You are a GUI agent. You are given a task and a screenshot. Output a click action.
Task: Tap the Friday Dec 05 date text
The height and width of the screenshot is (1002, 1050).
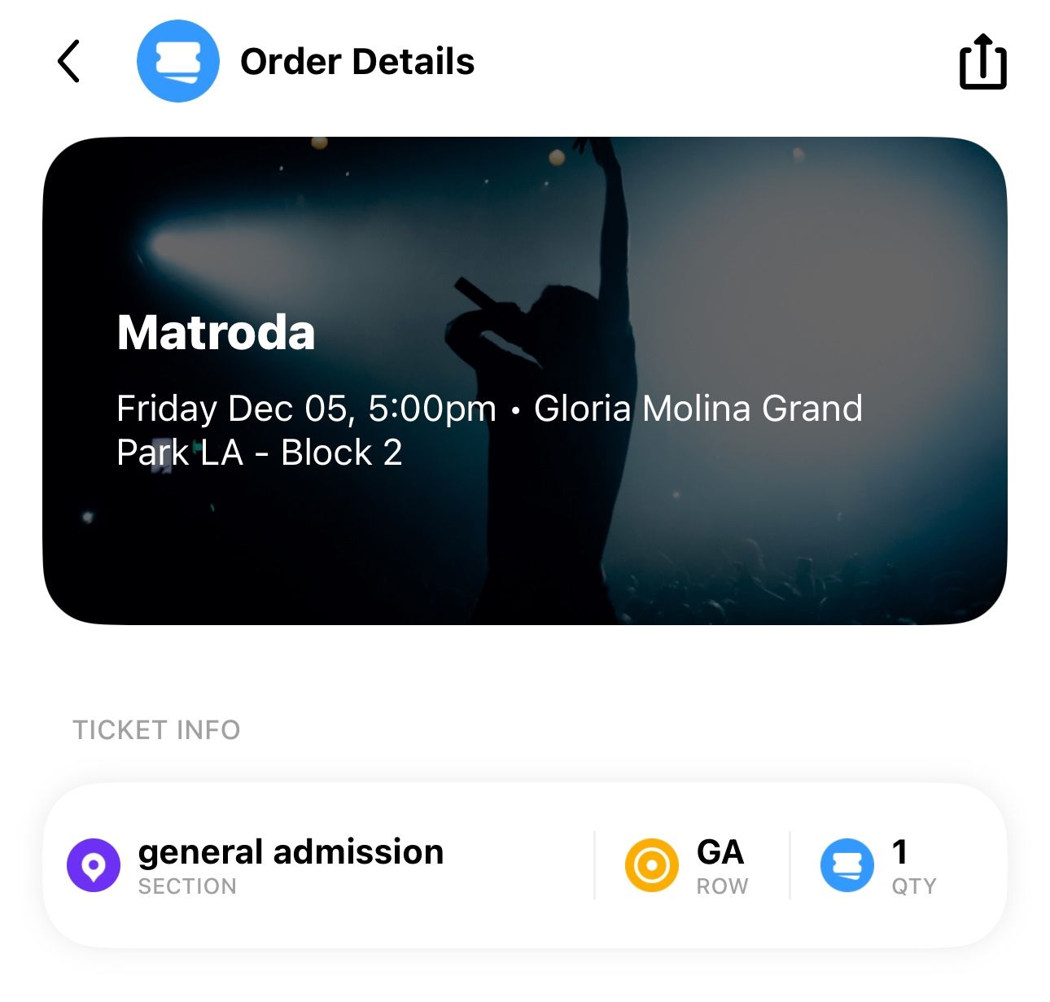pos(306,409)
